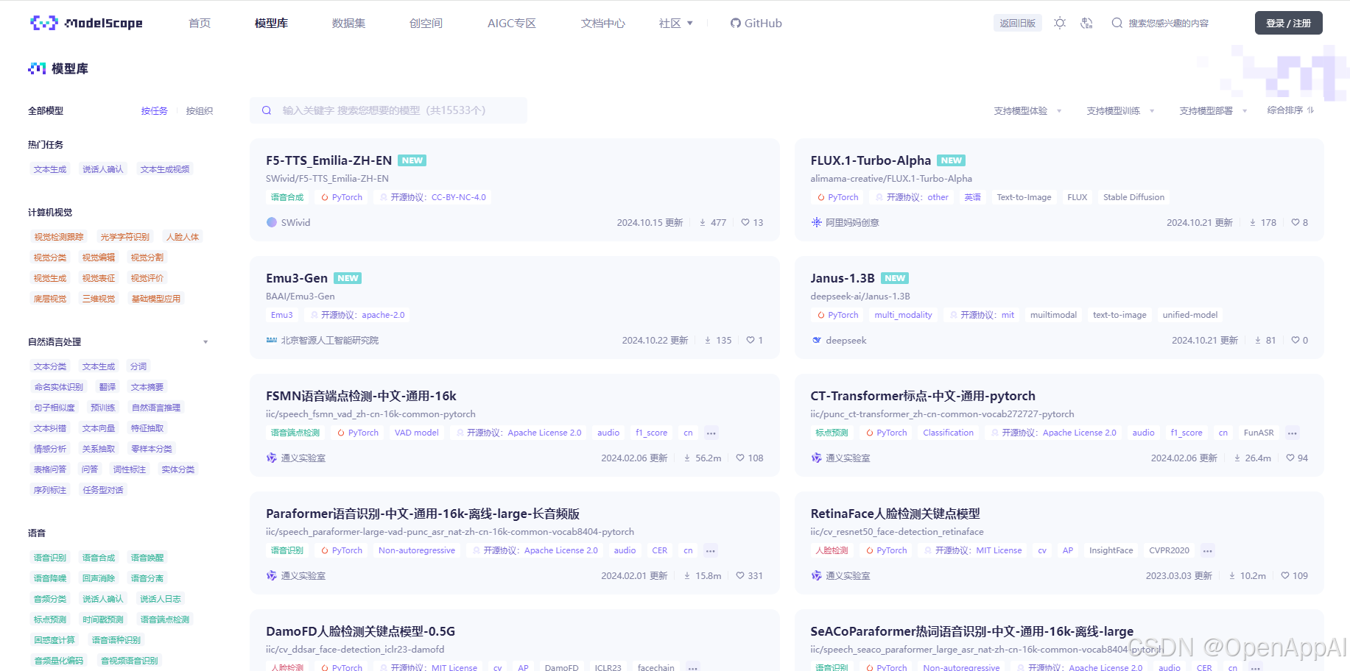This screenshot has width=1350, height=671.
Task: Filter by 基础模型应用 tag
Action: click(156, 299)
